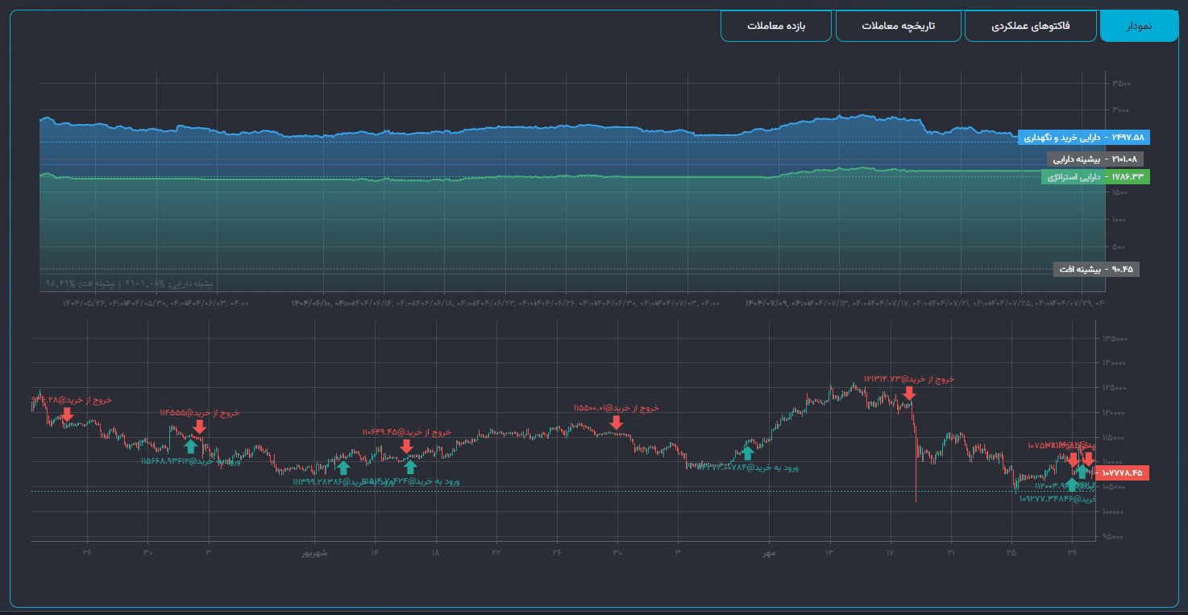
Task: Click the green entry arrow at 111399.28386
Action: point(343,467)
